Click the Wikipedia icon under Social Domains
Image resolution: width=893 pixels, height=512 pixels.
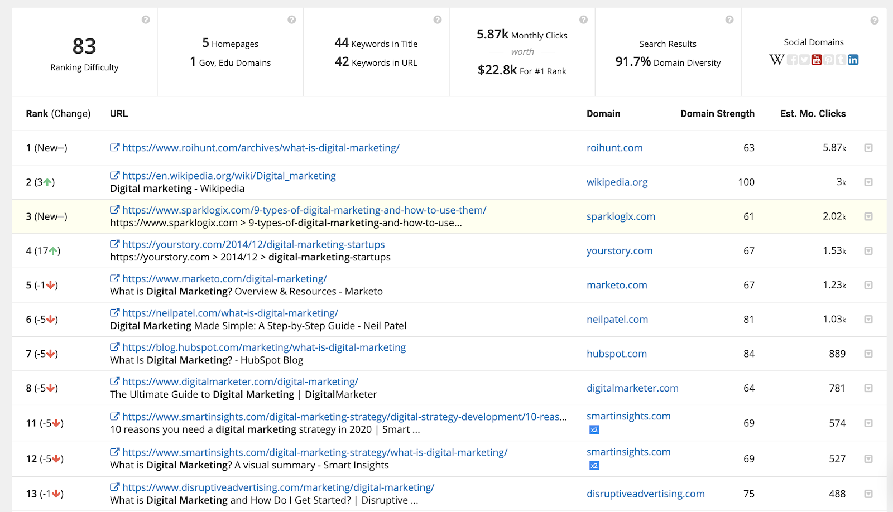click(x=776, y=60)
